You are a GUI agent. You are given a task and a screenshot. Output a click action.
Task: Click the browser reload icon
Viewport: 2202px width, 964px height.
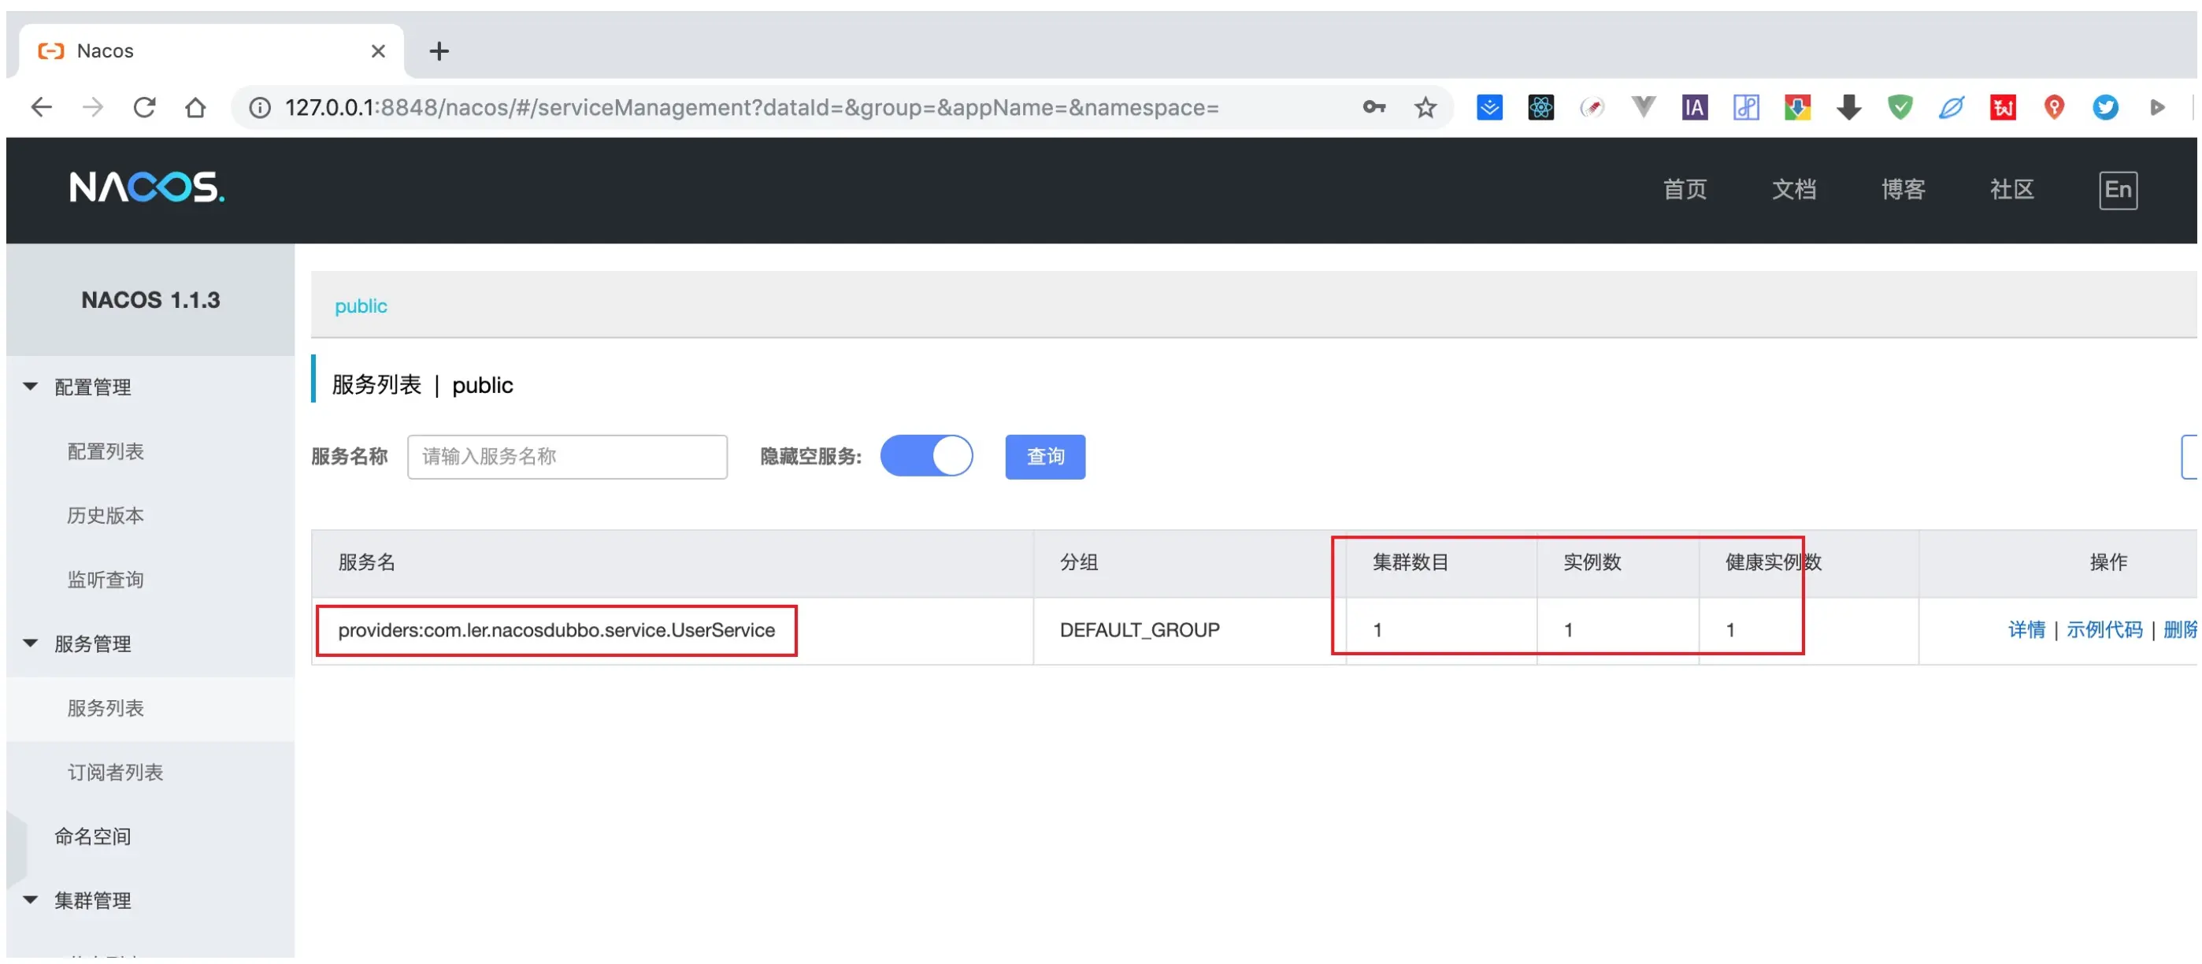[x=143, y=107]
